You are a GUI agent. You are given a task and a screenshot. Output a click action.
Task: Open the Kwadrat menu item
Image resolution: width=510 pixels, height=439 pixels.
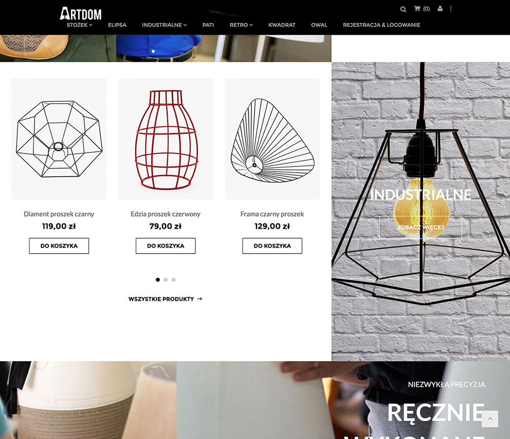(282, 25)
